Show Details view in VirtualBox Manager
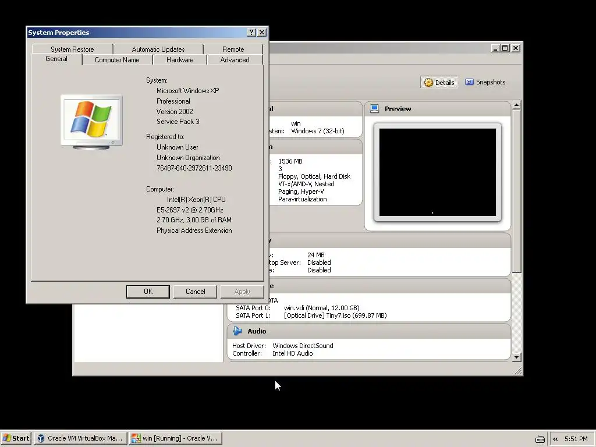This screenshot has height=447, width=596. 439,83
